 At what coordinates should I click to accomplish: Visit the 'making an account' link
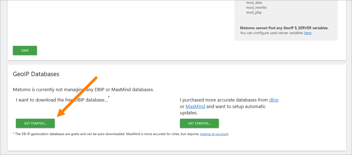(214, 134)
